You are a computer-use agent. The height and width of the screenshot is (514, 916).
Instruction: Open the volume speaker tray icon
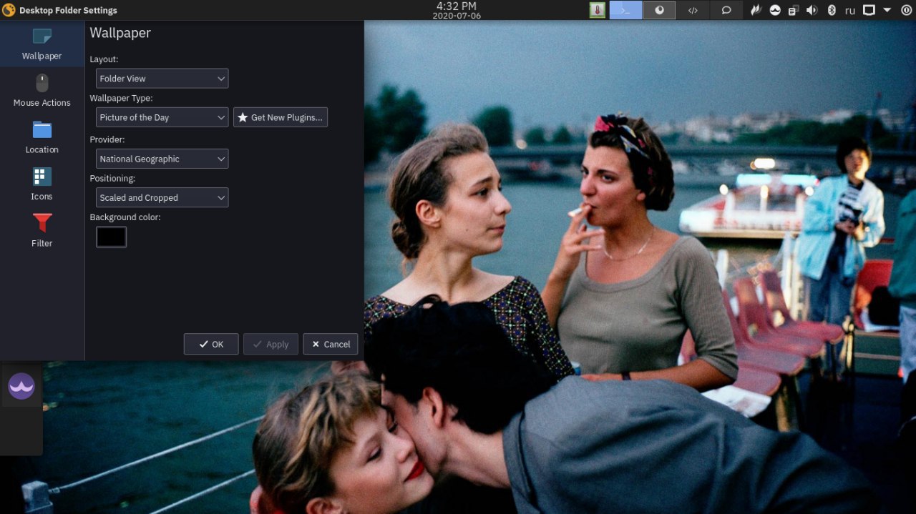[x=812, y=10]
